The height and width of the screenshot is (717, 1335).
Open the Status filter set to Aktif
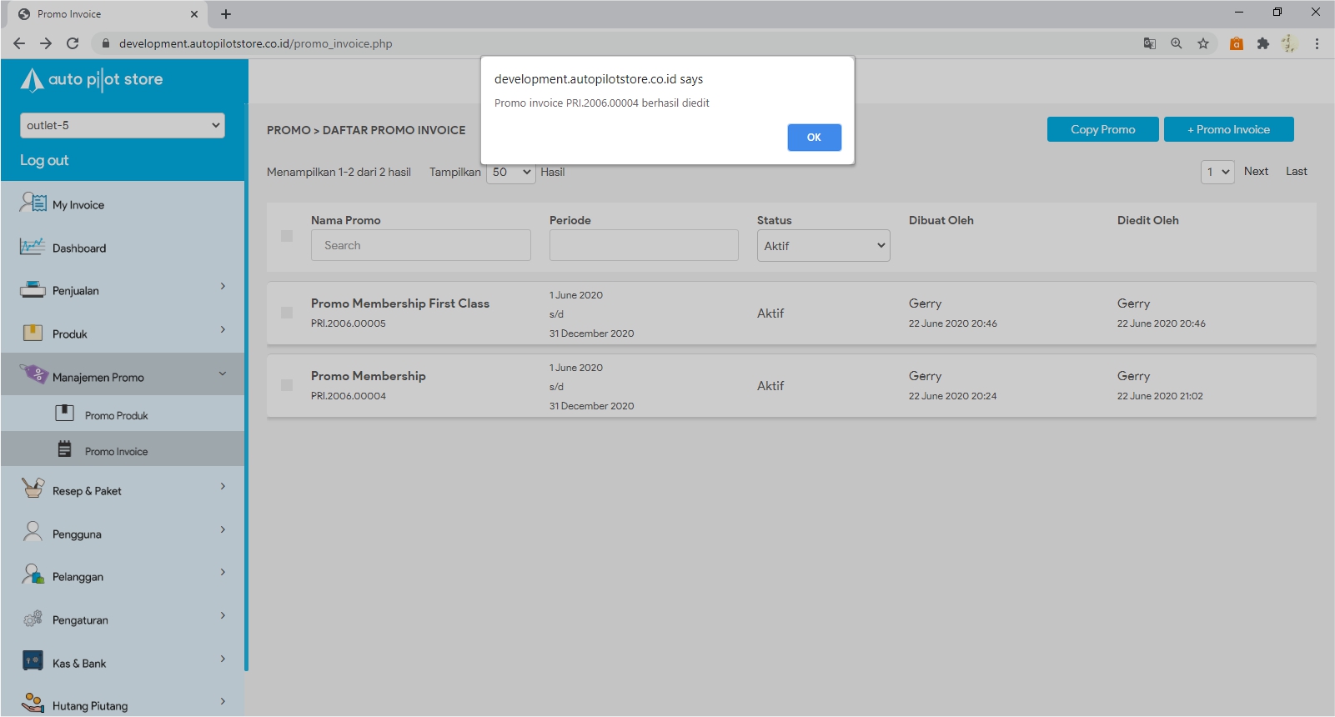(823, 246)
